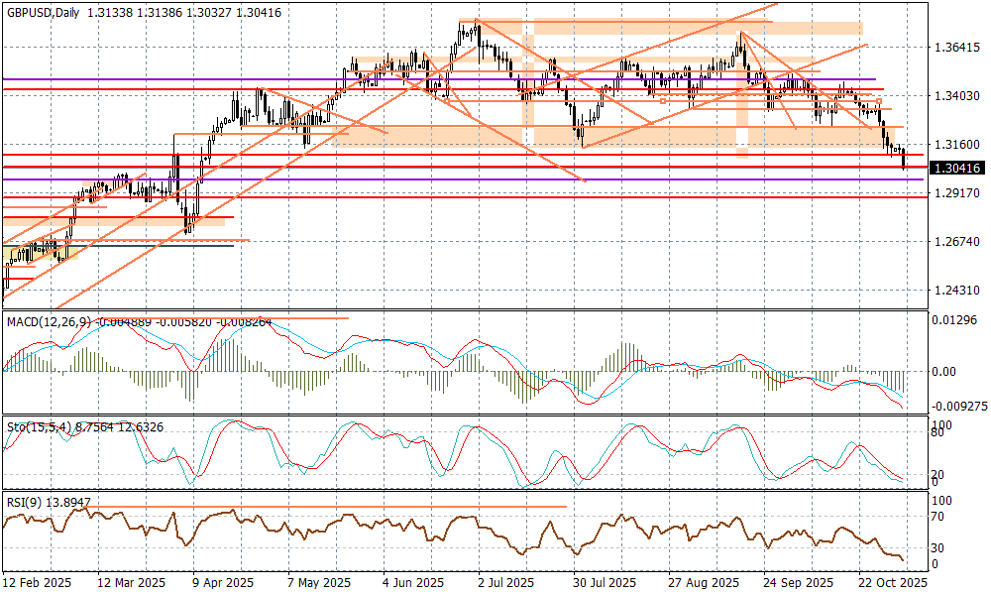991x595 pixels.
Task: Click the -0.009275 MACD scale value
Action: (959, 406)
